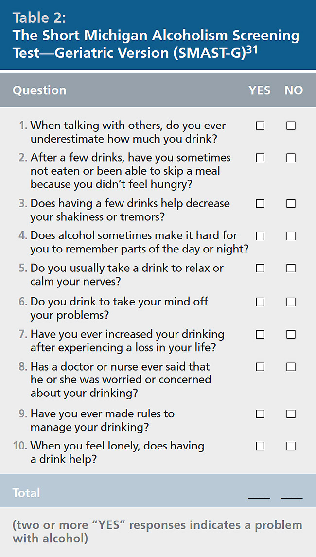316x557 pixels.
Task: Check NO for question 1 underestimate drinking
Action: pyautogui.click(x=291, y=126)
